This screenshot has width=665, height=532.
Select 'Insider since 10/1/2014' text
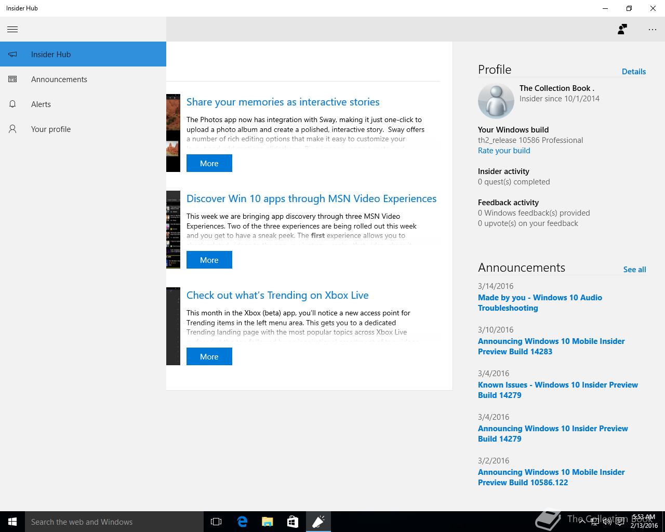[x=560, y=99]
